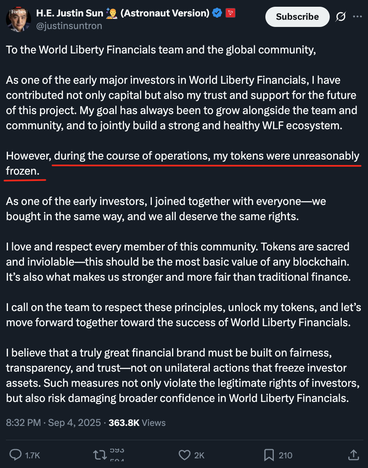Click the astronaut emoji in the name
Image resolution: width=368 pixels, height=468 pixels.
[111, 13]
